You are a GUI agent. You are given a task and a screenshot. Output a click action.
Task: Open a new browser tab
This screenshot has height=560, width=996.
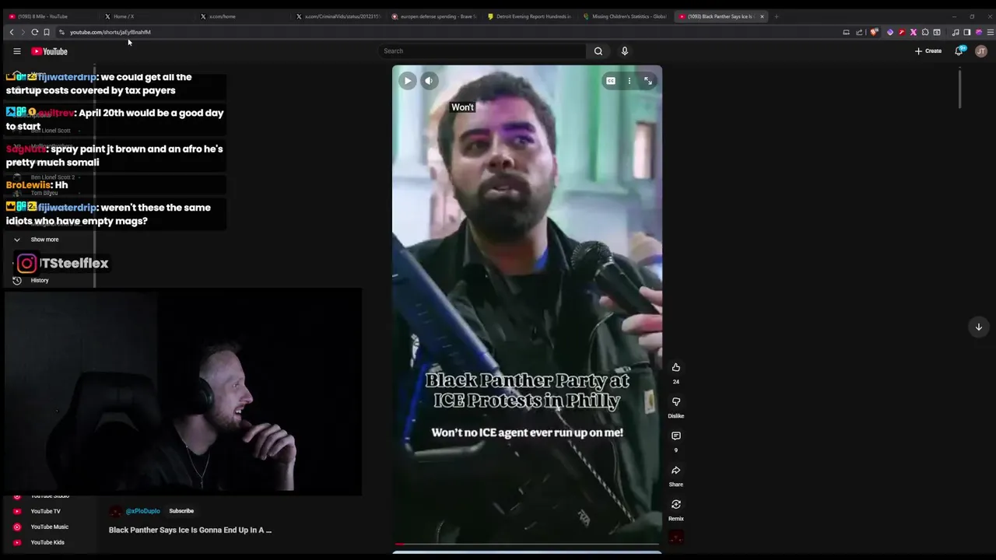tap(776, 16)
